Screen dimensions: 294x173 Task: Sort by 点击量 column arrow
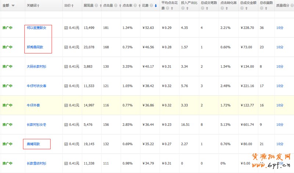[x=120, y=6]
